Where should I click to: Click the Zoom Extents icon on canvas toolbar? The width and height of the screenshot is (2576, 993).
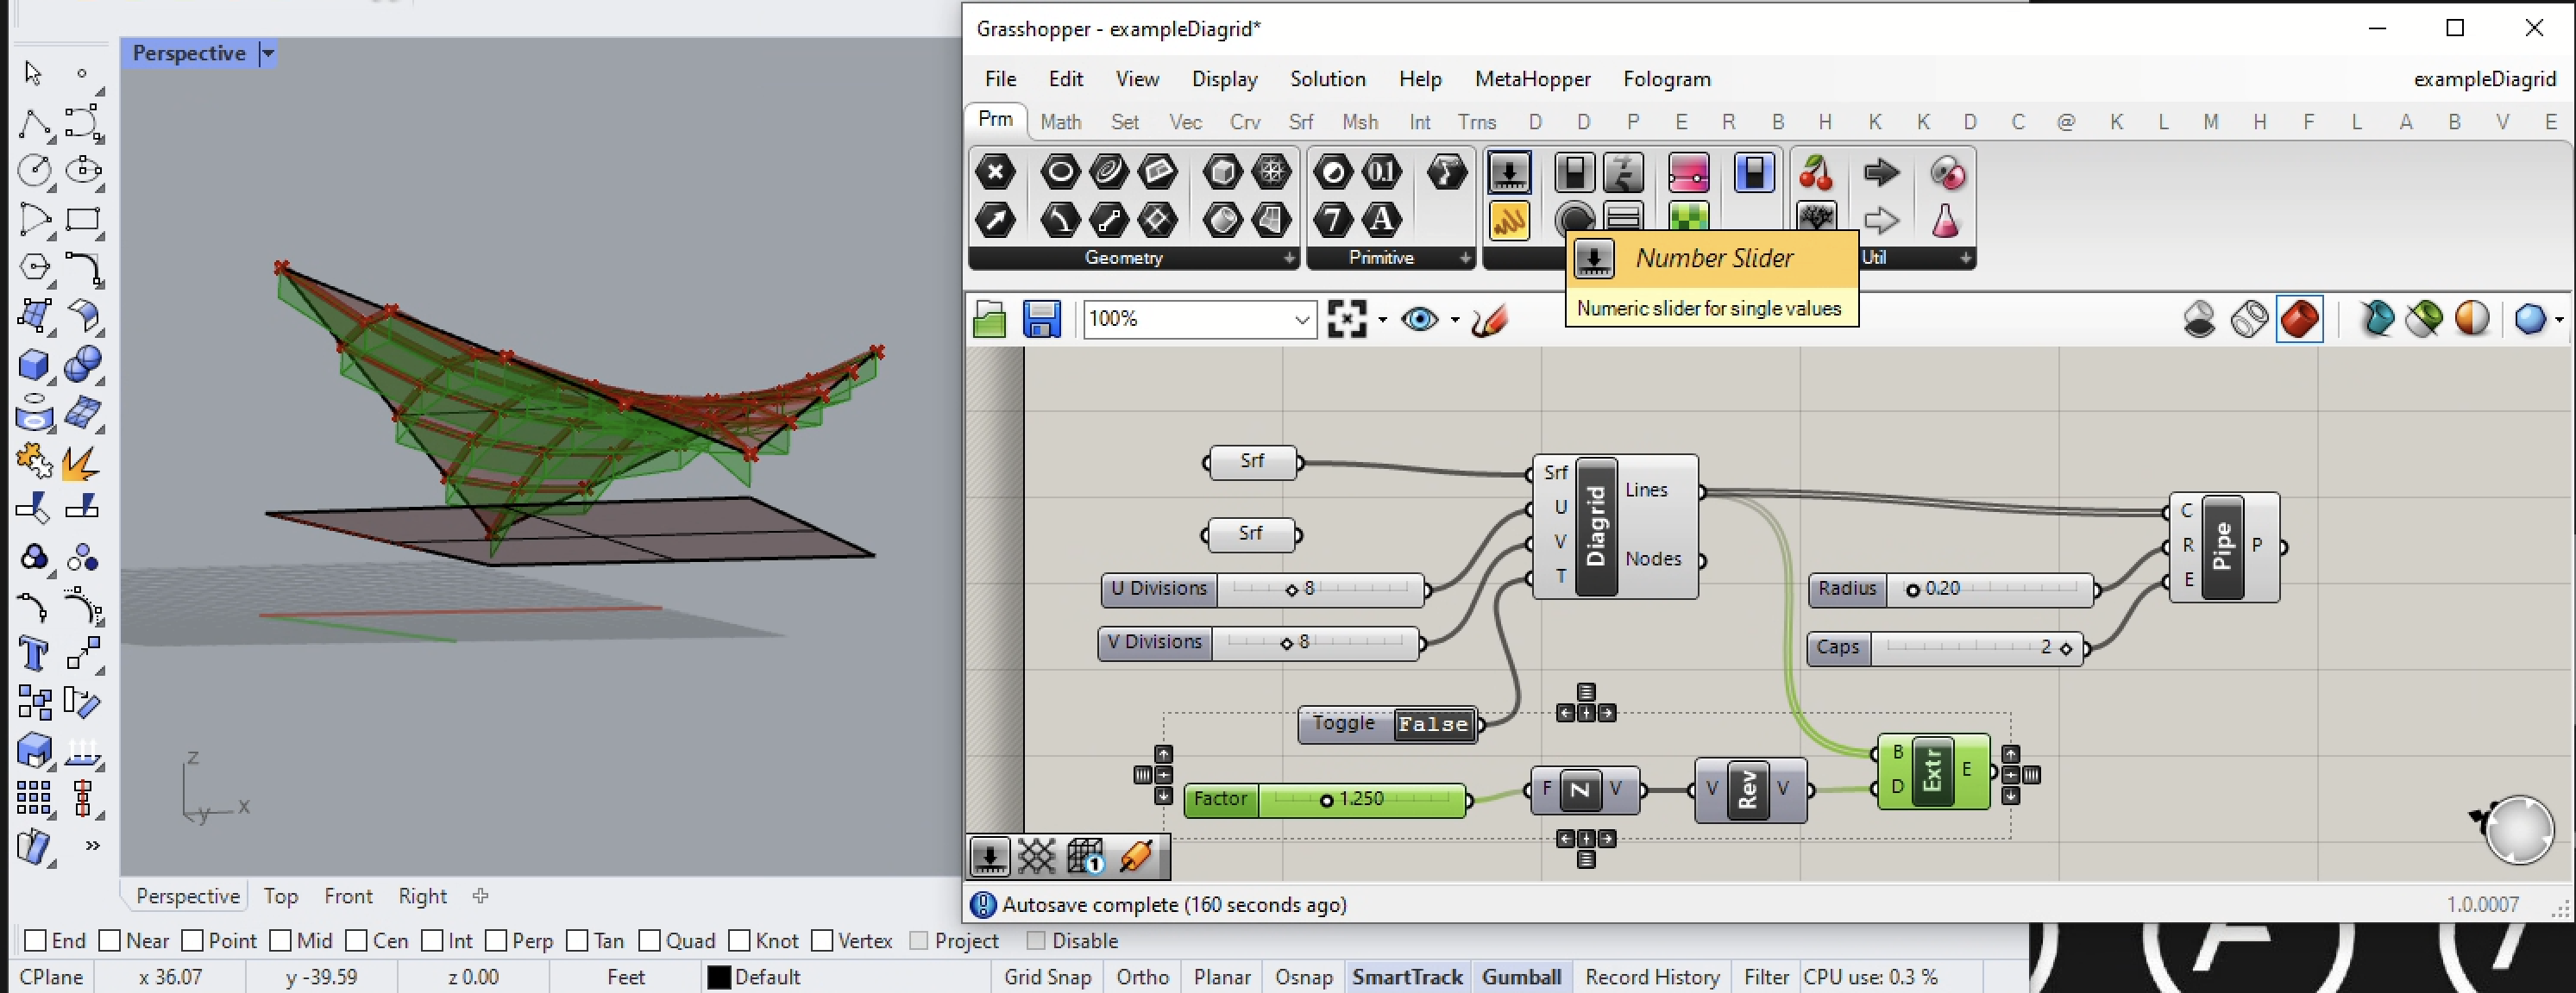pos(1347,320)
